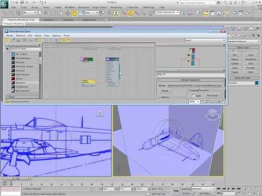
Task: Open the Selected key filter dropdown
Action: (203, 189)
